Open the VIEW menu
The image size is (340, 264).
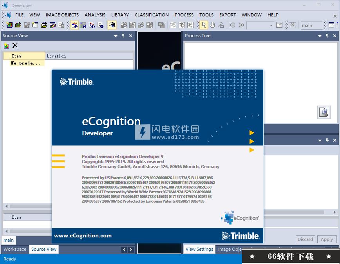coord(35,15)
